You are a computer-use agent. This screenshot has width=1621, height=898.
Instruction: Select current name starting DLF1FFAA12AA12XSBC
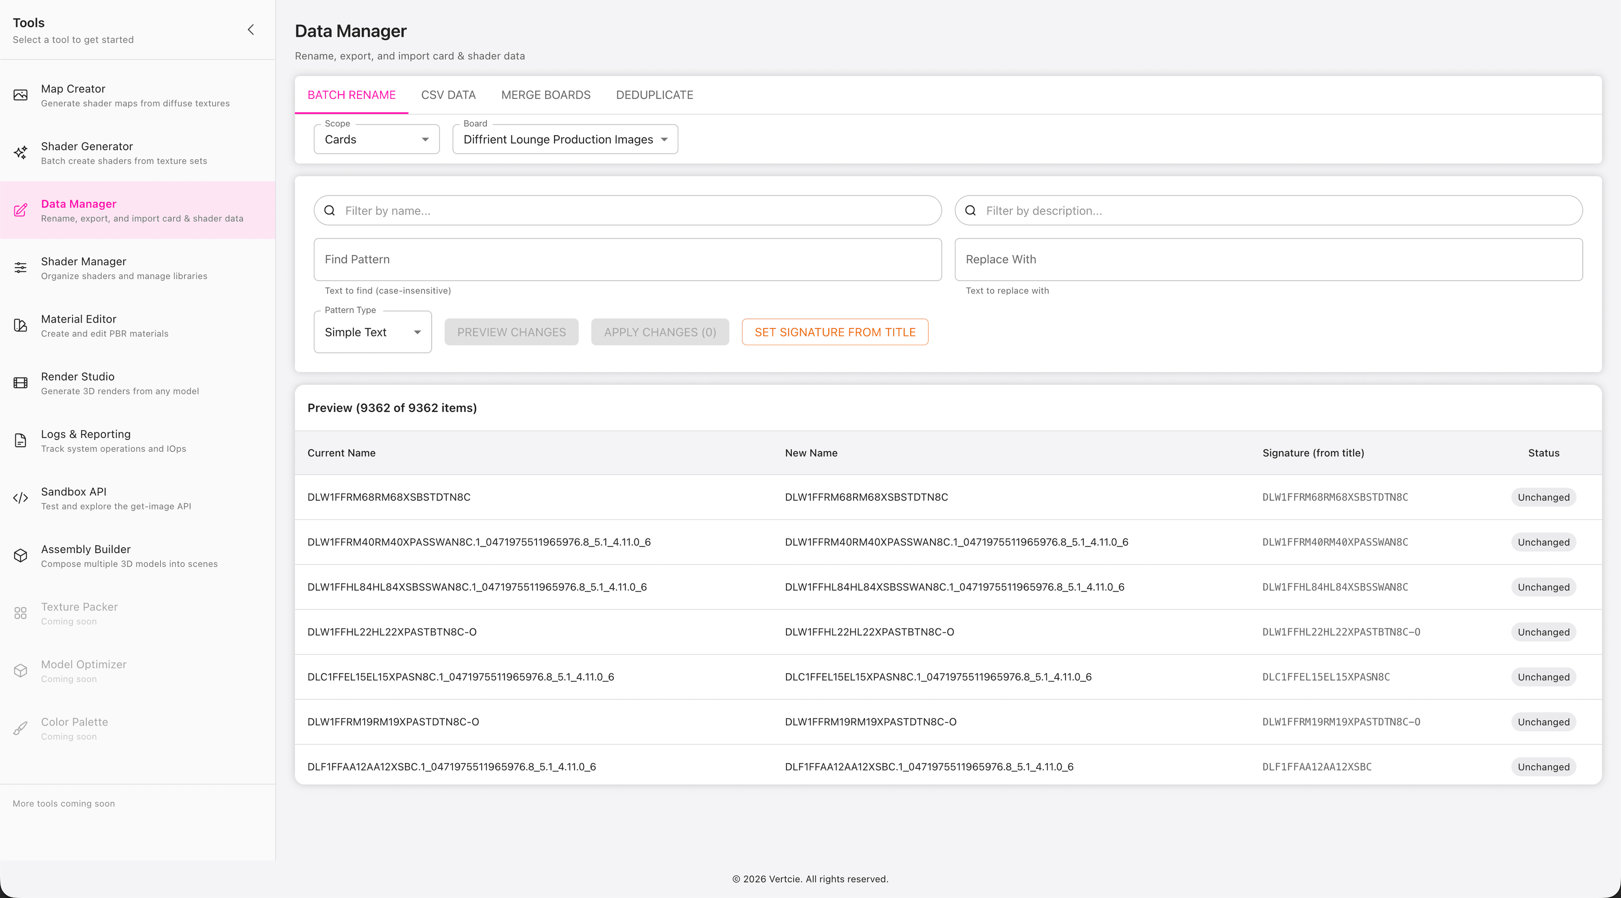point(451,766)
